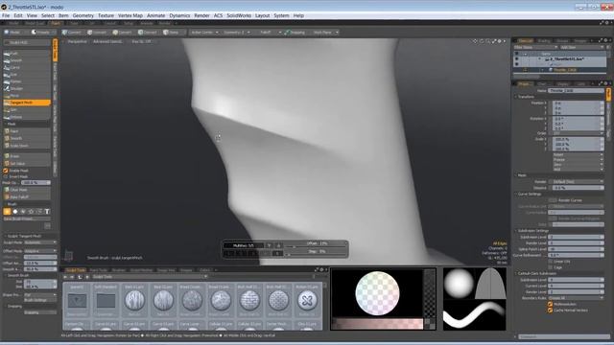Open the SolidWorks menu
Screen dimensions: 614x345
(x=239, y=15)
